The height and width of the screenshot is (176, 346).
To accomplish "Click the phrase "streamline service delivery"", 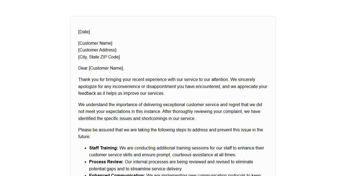I will (x=156, y=169).
